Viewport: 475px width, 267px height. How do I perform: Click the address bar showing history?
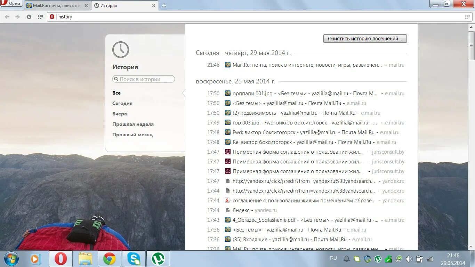259,17
